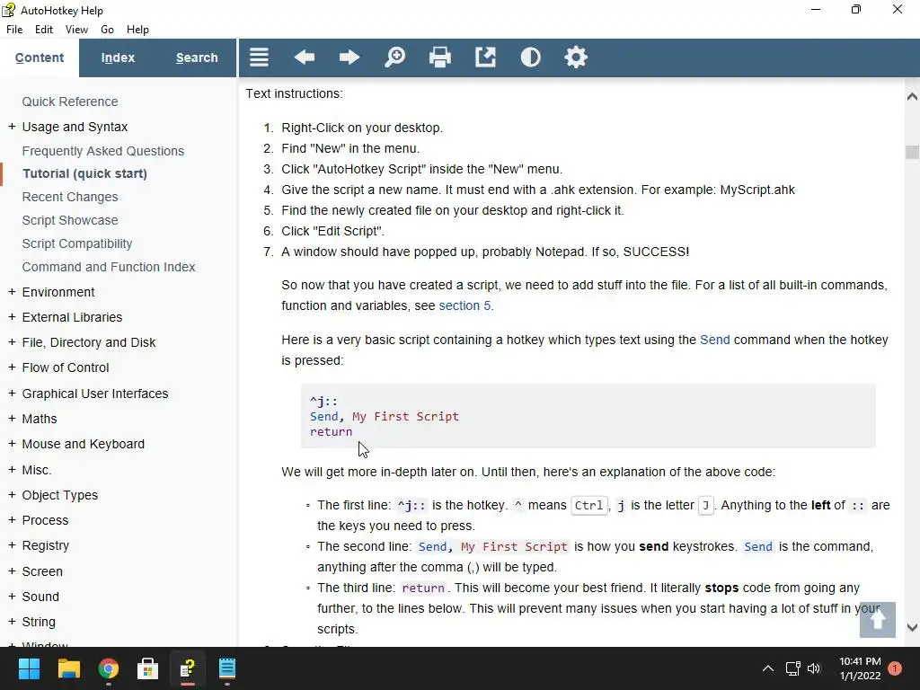Launch Google Chrome from the taskbar
This screenshot has width=920, height=690.
[109, 668]
